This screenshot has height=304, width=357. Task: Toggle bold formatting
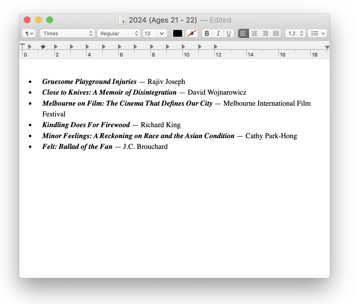click(207, 33)
